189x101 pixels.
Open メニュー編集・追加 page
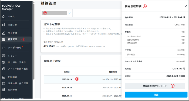click(18, 69)
